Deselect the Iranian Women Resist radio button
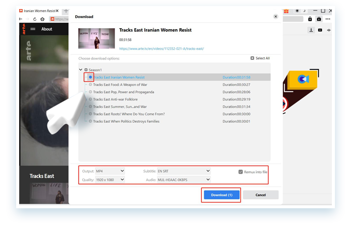Screen dimensions: 345x226 (90, 77)
